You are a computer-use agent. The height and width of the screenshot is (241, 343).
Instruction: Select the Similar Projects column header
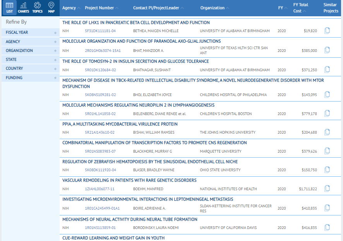coord(331,8)
